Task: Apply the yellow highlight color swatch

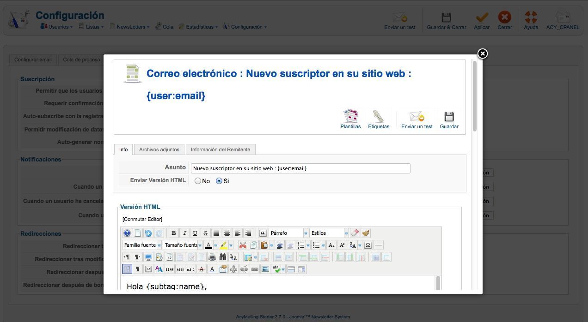Action: tap(224, 245)
